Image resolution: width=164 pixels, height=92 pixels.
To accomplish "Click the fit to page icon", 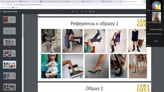I will [x=90, y=11].
